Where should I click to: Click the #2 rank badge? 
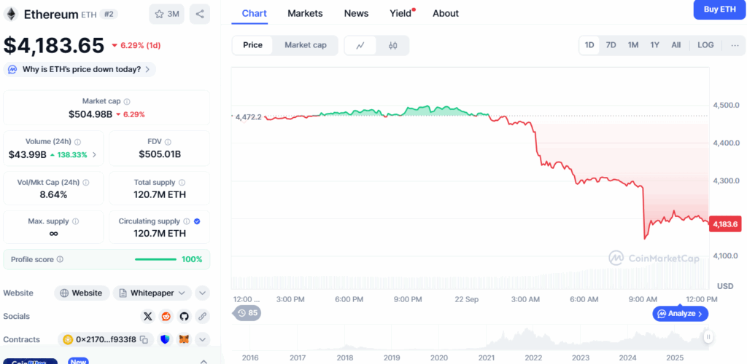(109, 15)
